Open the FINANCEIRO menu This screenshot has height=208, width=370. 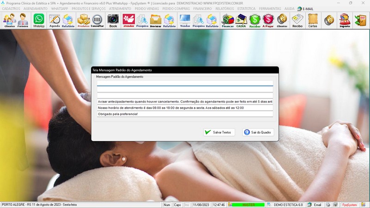click(203, 9)
